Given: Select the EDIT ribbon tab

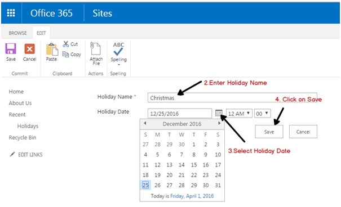Looking at the screenshot, I should tap(41, 33).
